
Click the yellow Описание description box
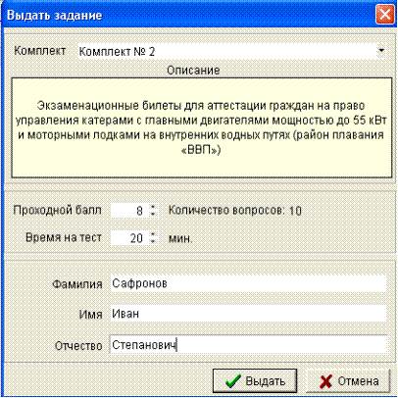click(x=202, y=127)
